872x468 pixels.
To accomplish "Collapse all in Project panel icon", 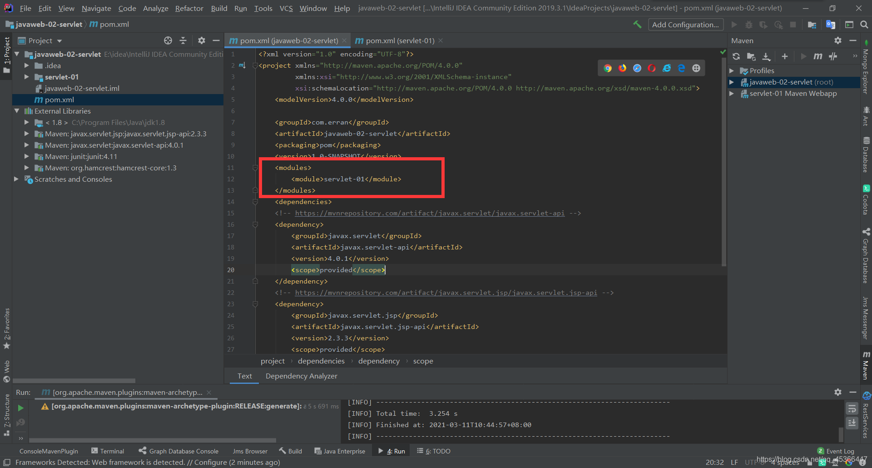I will coord(183,40).
